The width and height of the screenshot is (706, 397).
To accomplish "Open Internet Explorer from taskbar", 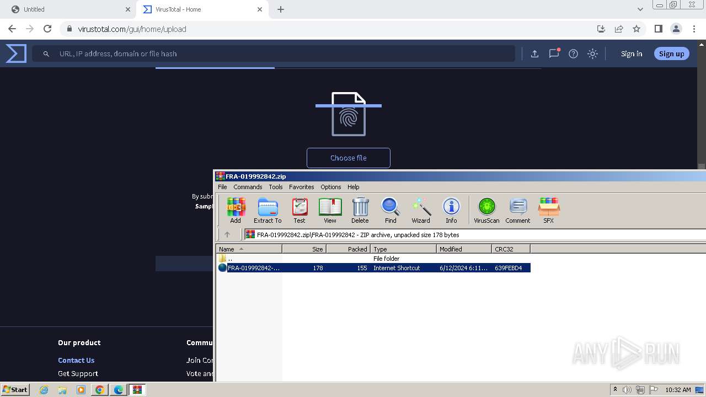I will pyautogui.click(x=44, y=390).
